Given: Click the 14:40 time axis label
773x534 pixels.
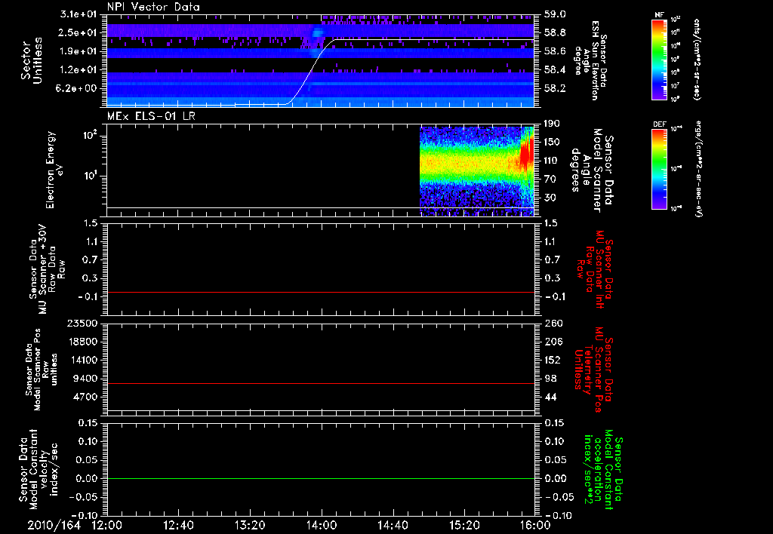Looking at the screenshot, I should coord(393,525).
